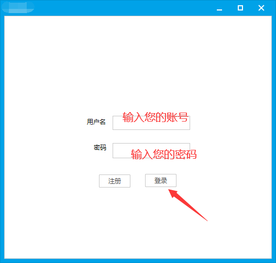Click the blurred app title in title bar
Viewport: 276px width, 263px height.
pos(18,7)
